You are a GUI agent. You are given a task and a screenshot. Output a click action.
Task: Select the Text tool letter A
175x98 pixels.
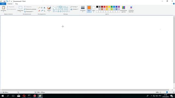44,8
